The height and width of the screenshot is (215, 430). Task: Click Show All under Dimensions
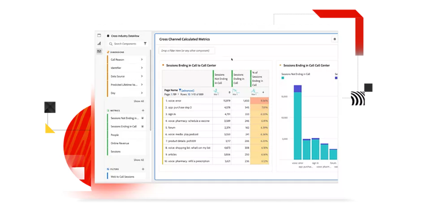[x=139, y=101]
